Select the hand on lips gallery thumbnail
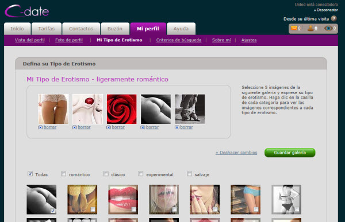This screenshot has height=222, width=345. [x=205, y=200]
